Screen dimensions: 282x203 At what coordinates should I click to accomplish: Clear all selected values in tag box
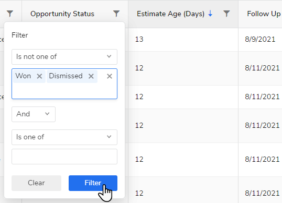tap(110, 76)
